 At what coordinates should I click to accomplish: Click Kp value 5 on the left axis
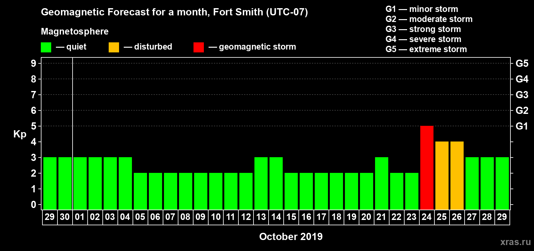point(34,126)
